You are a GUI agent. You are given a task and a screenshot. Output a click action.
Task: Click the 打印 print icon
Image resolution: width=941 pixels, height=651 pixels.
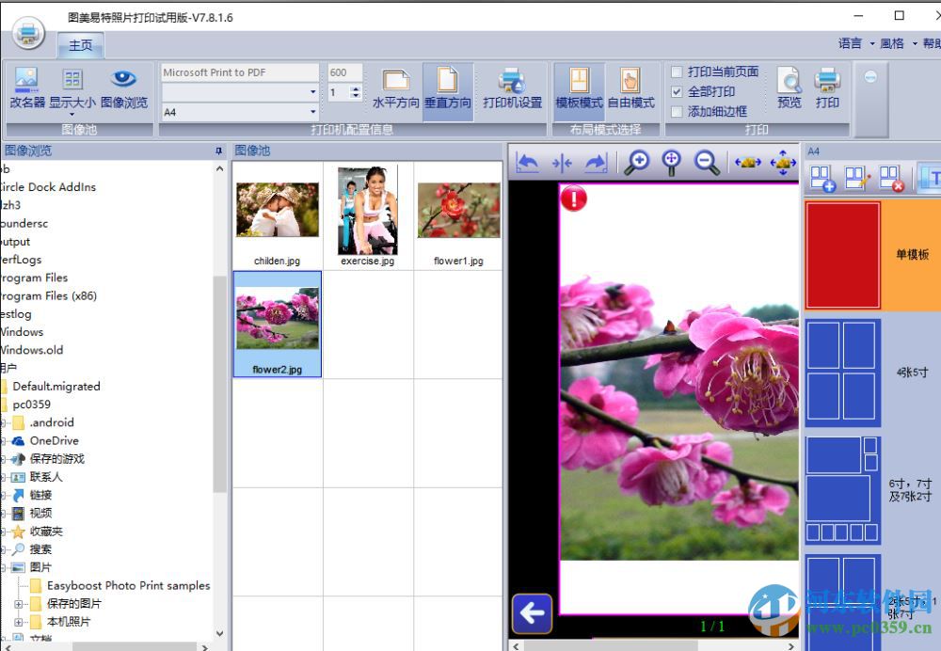click(827, 88)
